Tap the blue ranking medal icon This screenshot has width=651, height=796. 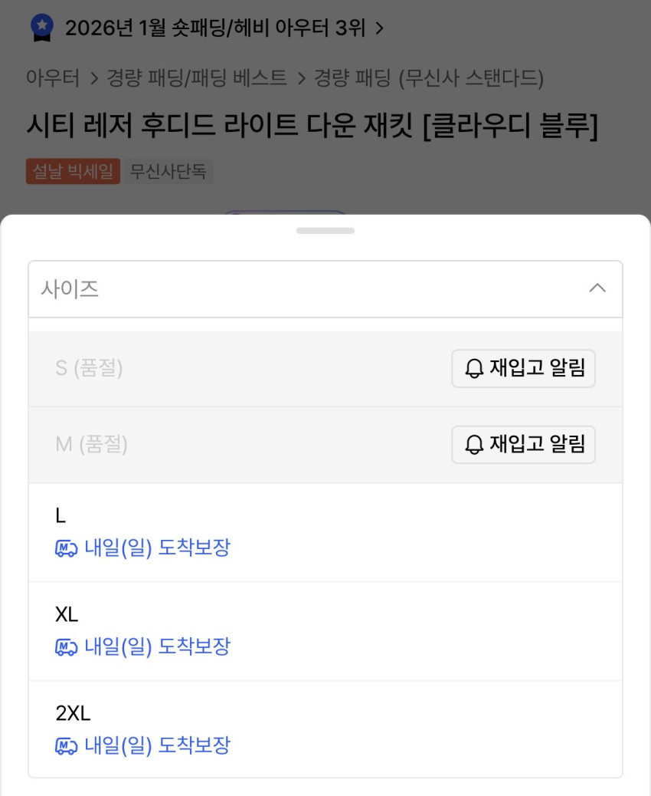[x=42, y=28]
